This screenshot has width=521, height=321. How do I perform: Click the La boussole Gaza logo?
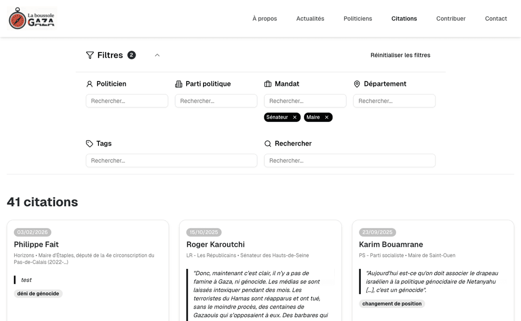coord(32,18)
